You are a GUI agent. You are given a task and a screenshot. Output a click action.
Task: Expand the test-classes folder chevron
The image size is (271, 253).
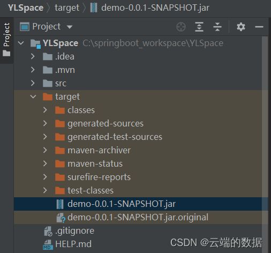point(45,190)
